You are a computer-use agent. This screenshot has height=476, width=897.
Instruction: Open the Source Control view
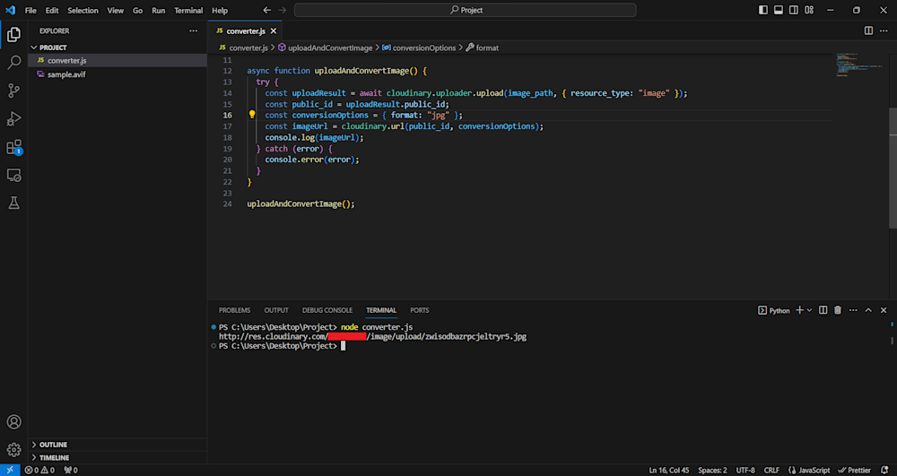point(13,91)
